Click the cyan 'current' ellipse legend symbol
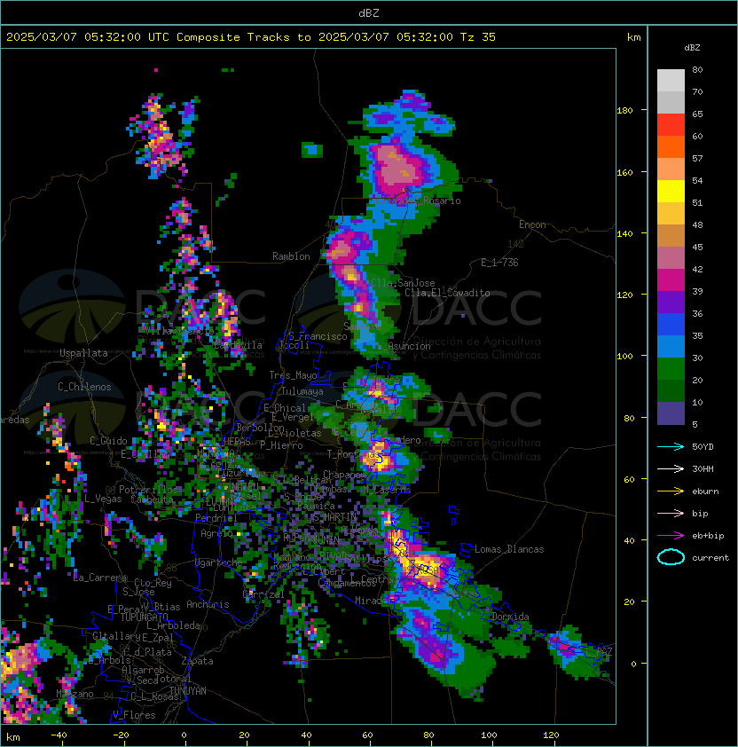Screen dimensions: 738x747 671,557
